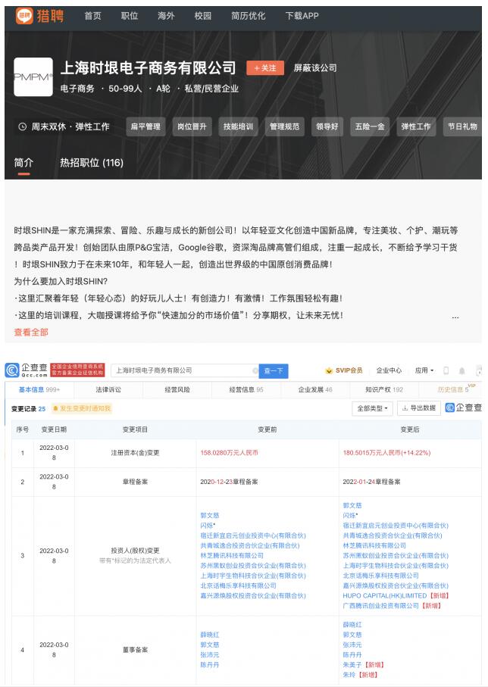
Task: Click the 查一下 search button
Action: (x=274, y=370)
